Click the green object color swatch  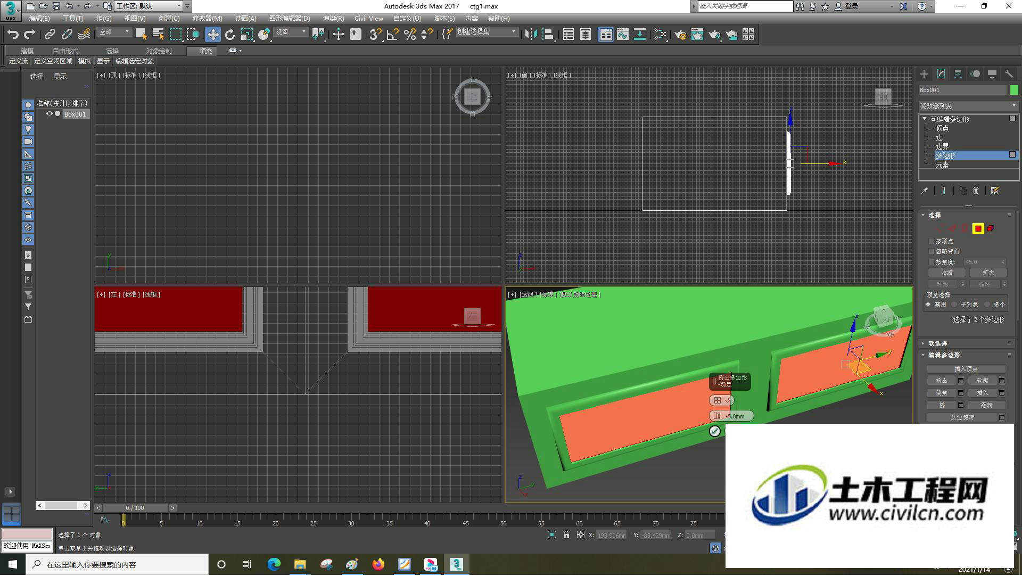click(x=1014, y=90)
